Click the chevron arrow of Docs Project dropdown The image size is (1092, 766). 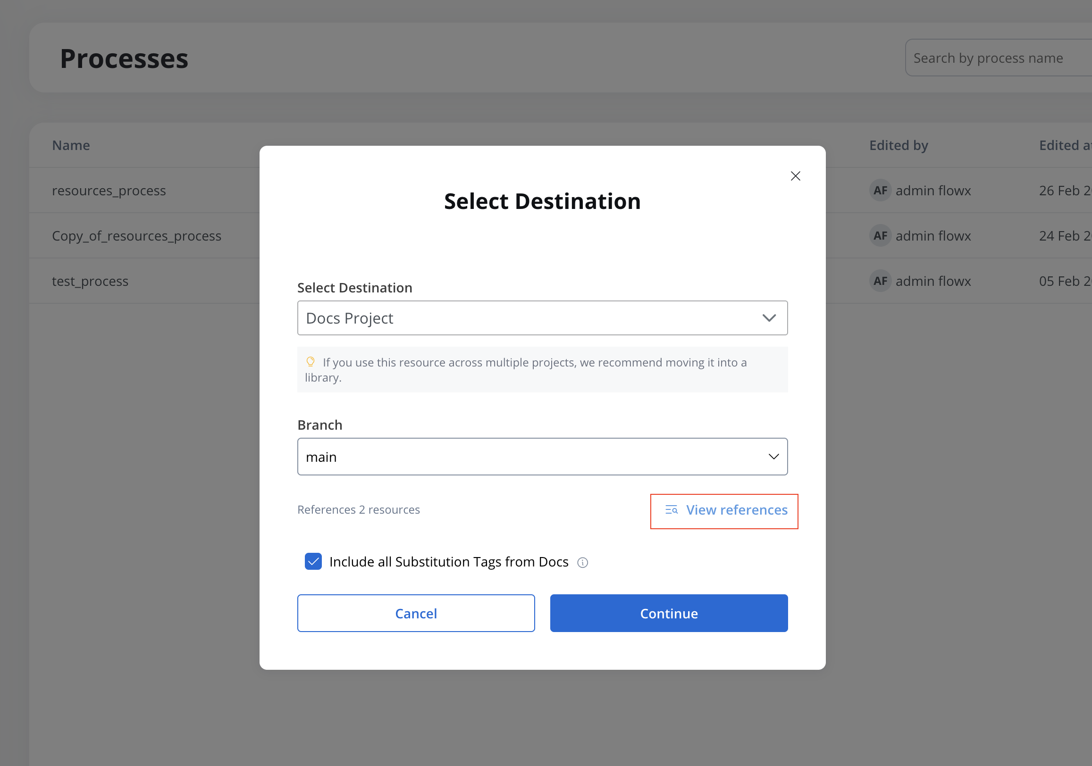(769, 318)
